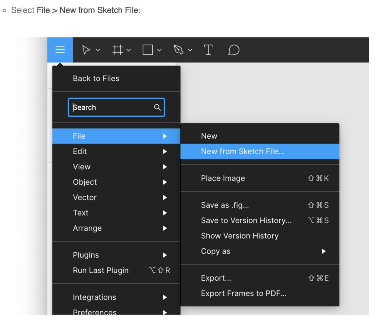Select the Comment tool

click(x=234, y=50)
